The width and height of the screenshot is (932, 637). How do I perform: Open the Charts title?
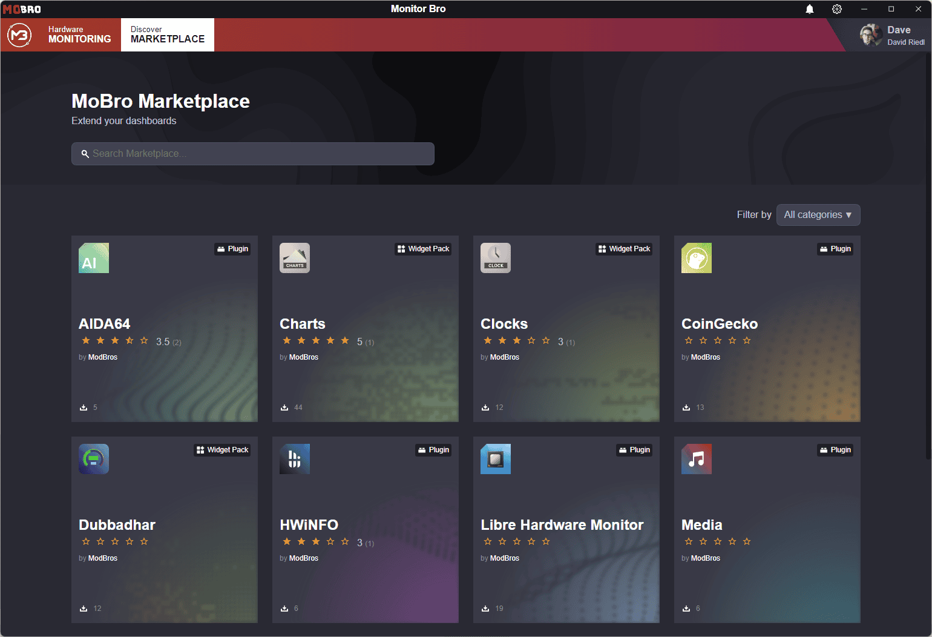[x=303, y=324]
